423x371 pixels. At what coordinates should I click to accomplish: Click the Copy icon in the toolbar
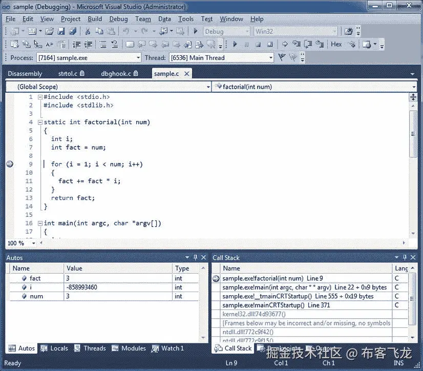coord(99,32)
